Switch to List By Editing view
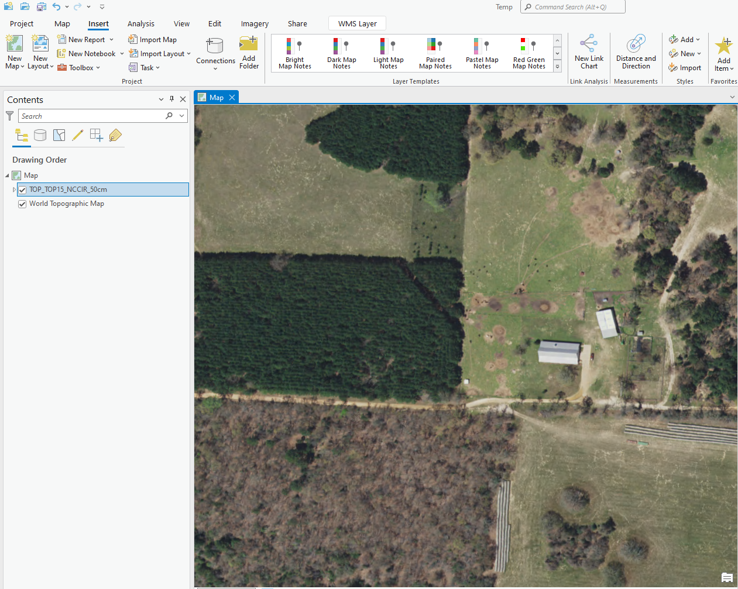Viewport: 738px width, 589px height. [78, 136]
